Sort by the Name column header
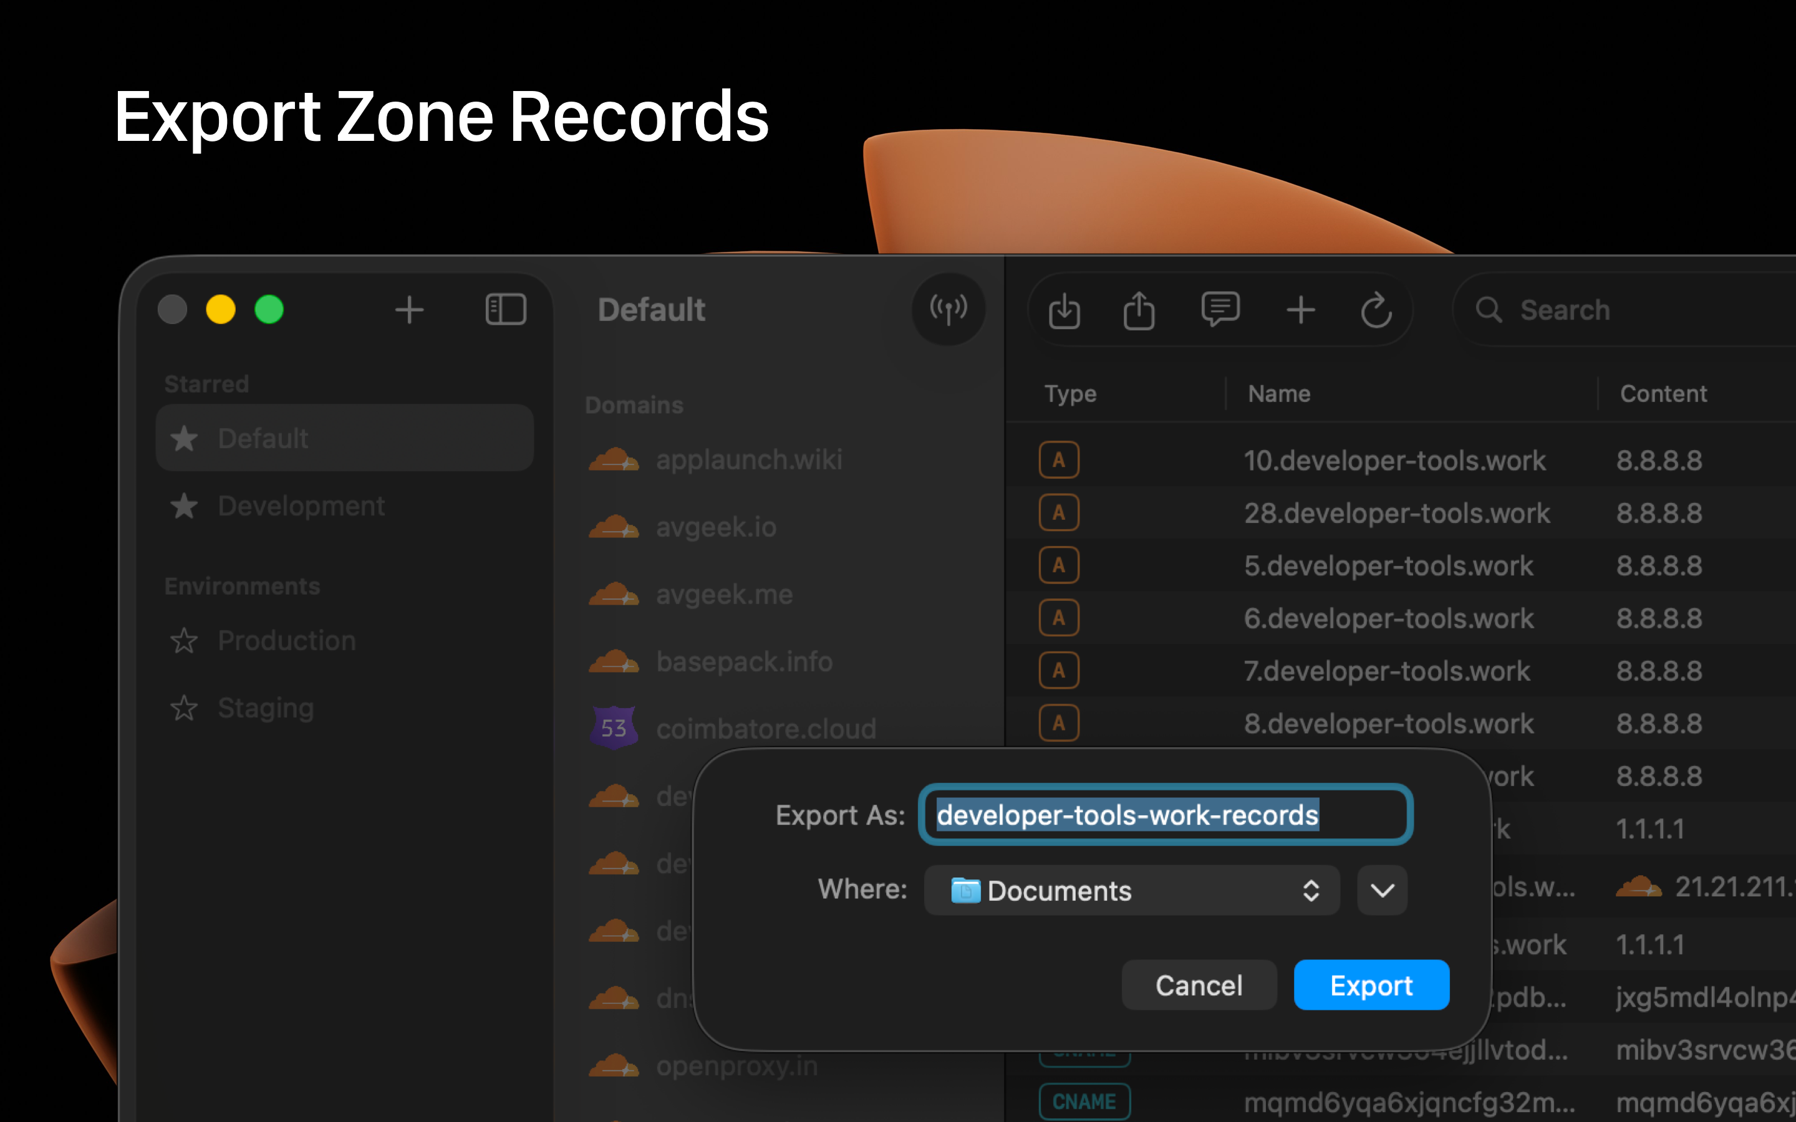 [x=1279, y=393]
